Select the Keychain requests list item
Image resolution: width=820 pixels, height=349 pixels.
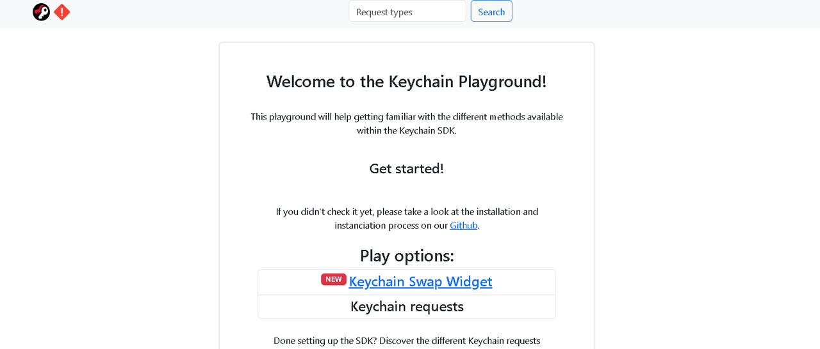pos(407,307)
